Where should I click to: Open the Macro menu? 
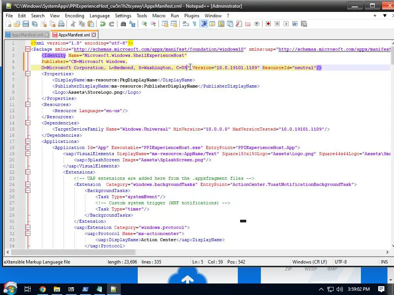pos(159,15)
